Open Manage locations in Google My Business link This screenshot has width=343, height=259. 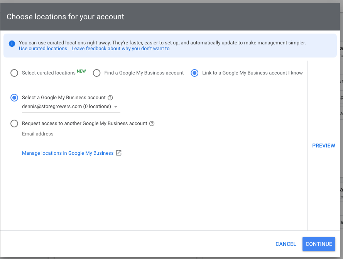tap(68, 153)
